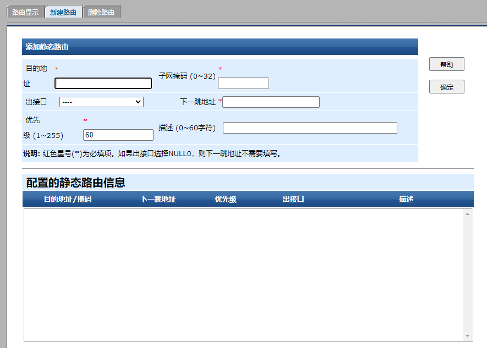Select the 新建路由 tab
The image size is (487, 348).
click(63, 12)
